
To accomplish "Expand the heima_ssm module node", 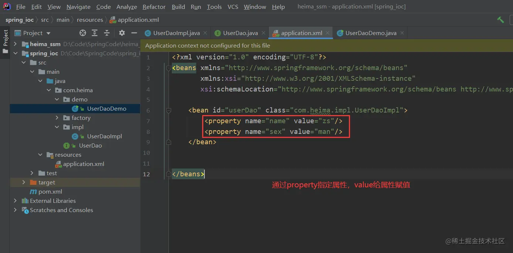I will [16, 44].
